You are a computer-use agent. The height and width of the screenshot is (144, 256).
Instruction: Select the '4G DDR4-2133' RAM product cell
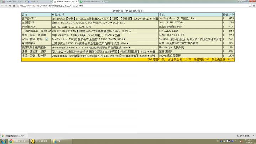pos(105,27)
